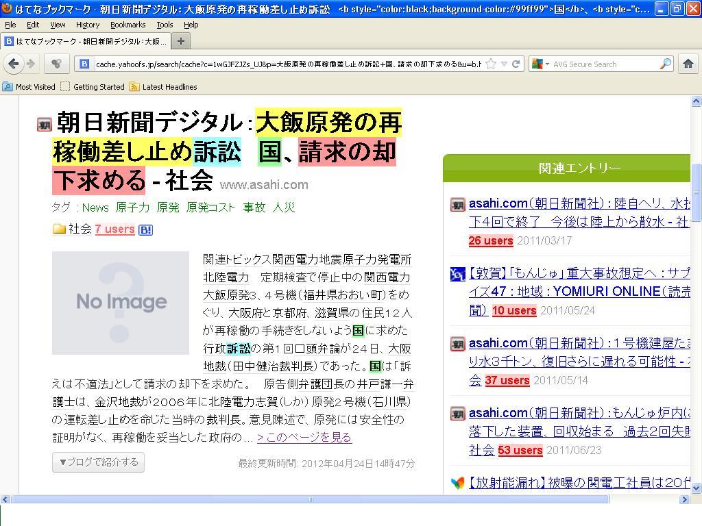This screenshot has width=702, height=526.
Task: Open the File menu
Action: tap(10, 25)
